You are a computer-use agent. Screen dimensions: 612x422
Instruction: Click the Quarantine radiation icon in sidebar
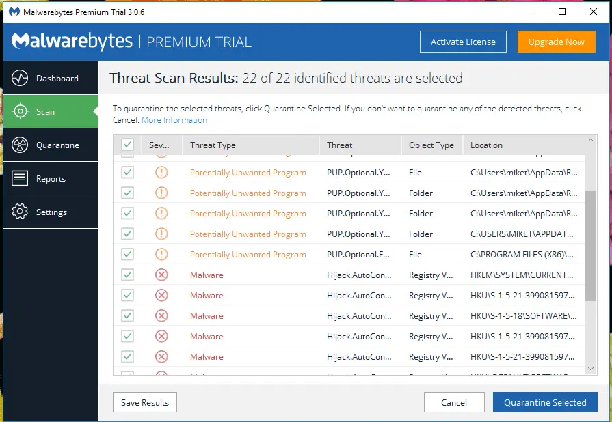tap(20, 145)
